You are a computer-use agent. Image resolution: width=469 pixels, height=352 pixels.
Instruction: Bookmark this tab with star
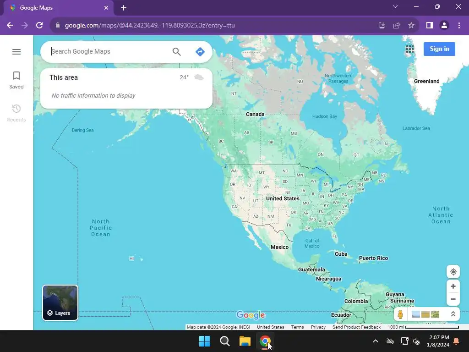(411, 26)
